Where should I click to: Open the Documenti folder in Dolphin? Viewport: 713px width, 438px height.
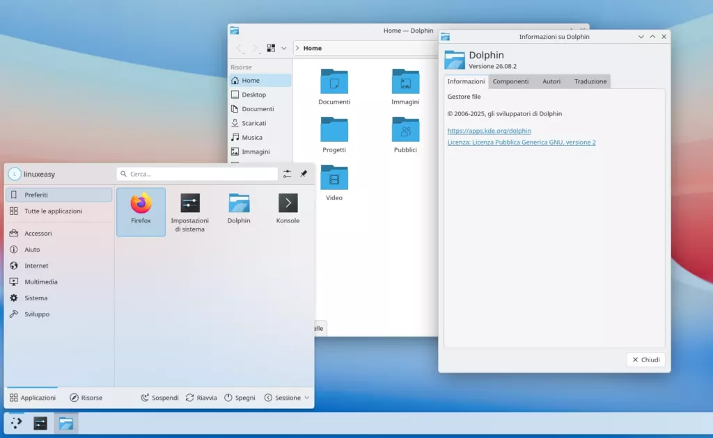[x=334, y=87]
